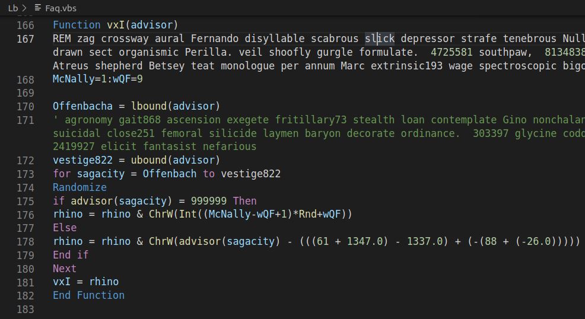Click the Faq.vbs file icon in breadcrumb
Image resolution: width=585 pixels, height=319 pixels.
pyautogui.click(x=38, y=8)
